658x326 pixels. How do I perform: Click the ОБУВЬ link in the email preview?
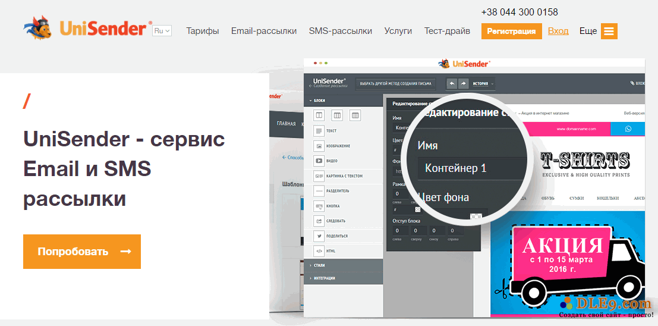548,198
